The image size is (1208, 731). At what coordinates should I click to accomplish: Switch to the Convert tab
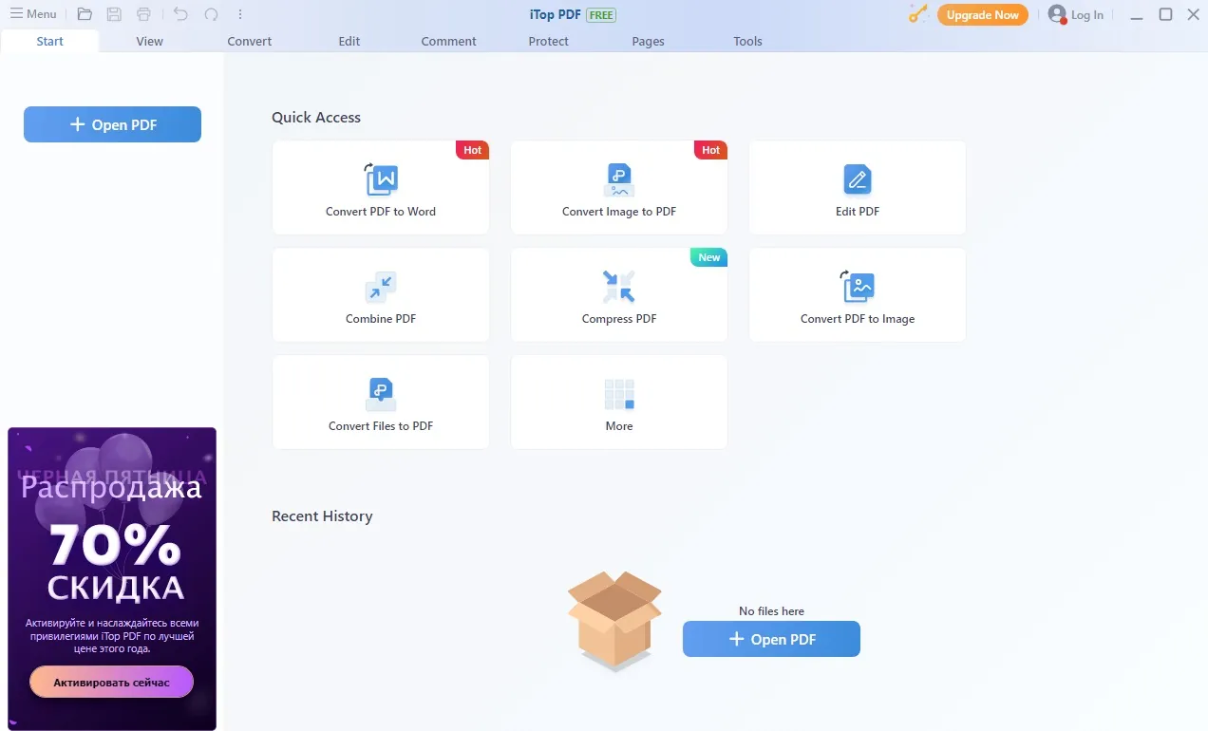click(x=250, y=41)
